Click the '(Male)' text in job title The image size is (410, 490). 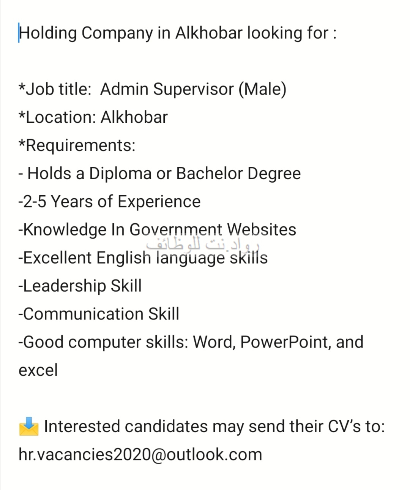(262, 89)
